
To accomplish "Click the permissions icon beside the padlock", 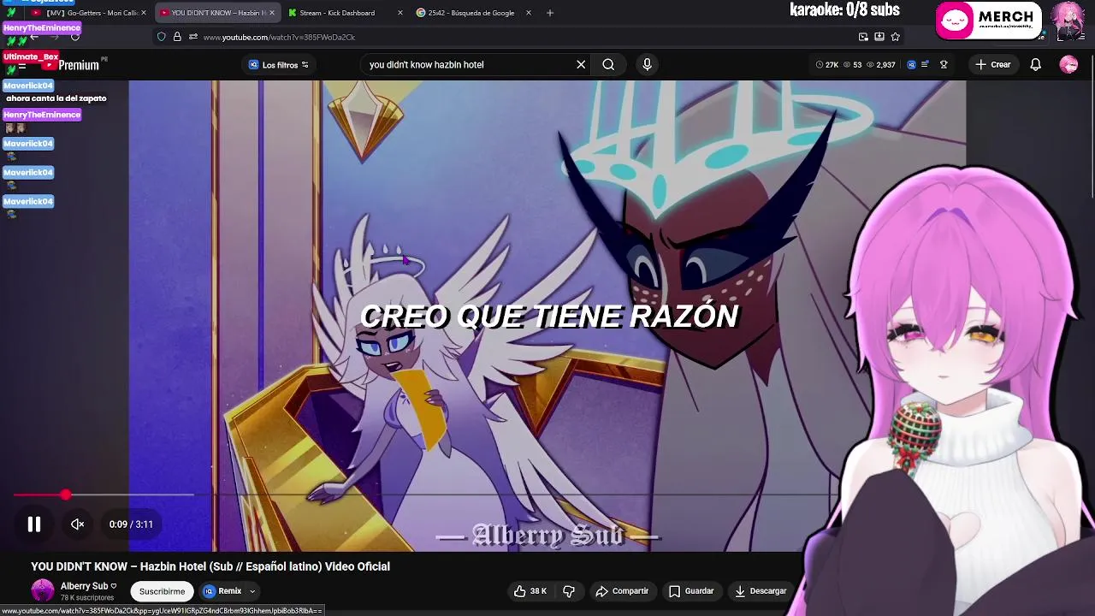I will click(193, 37).
